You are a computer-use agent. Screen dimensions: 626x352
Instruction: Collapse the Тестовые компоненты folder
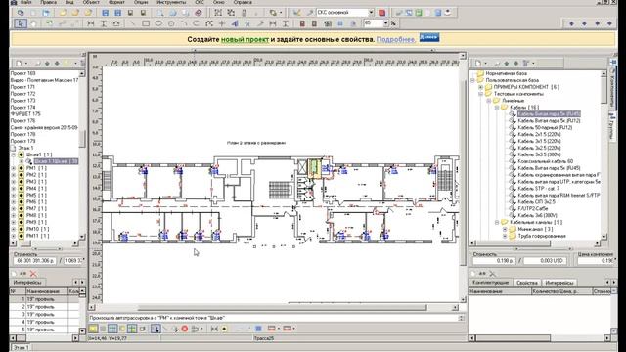(x=480, y=94)
